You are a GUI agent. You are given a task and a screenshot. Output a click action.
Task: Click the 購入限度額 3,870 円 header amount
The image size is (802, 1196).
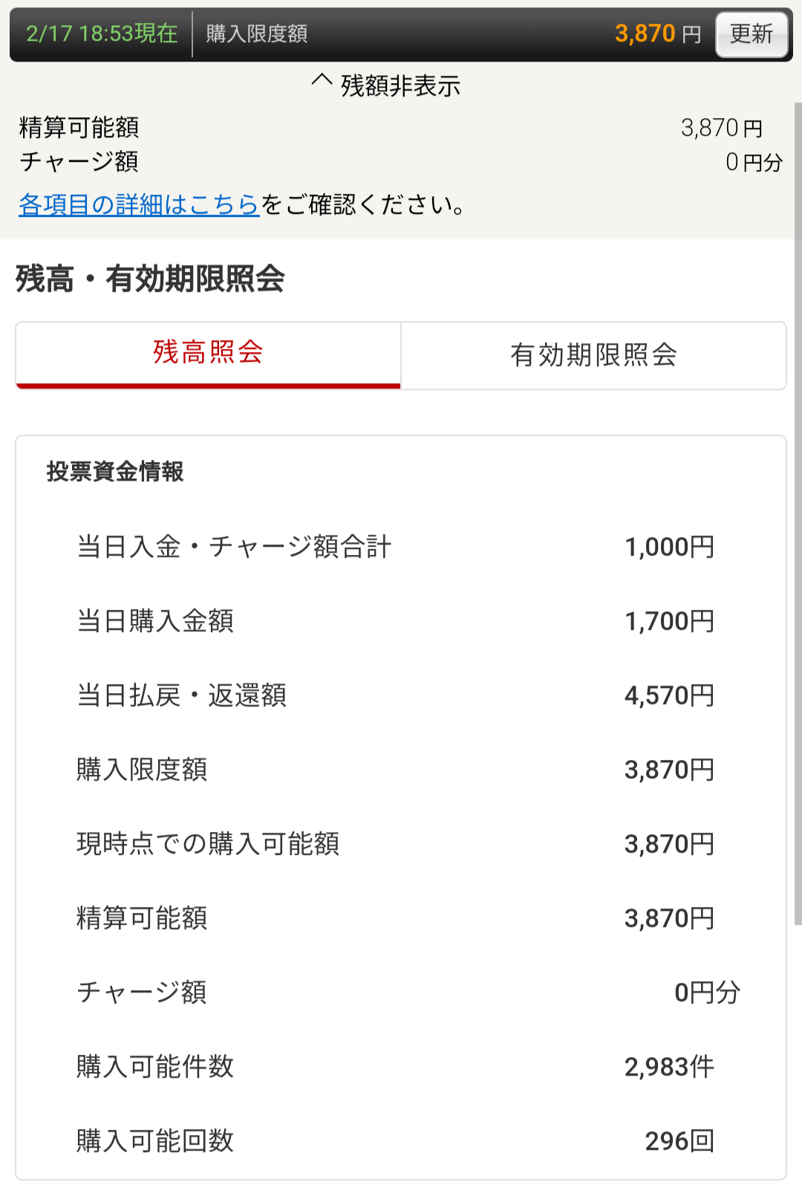pos(657,33)
